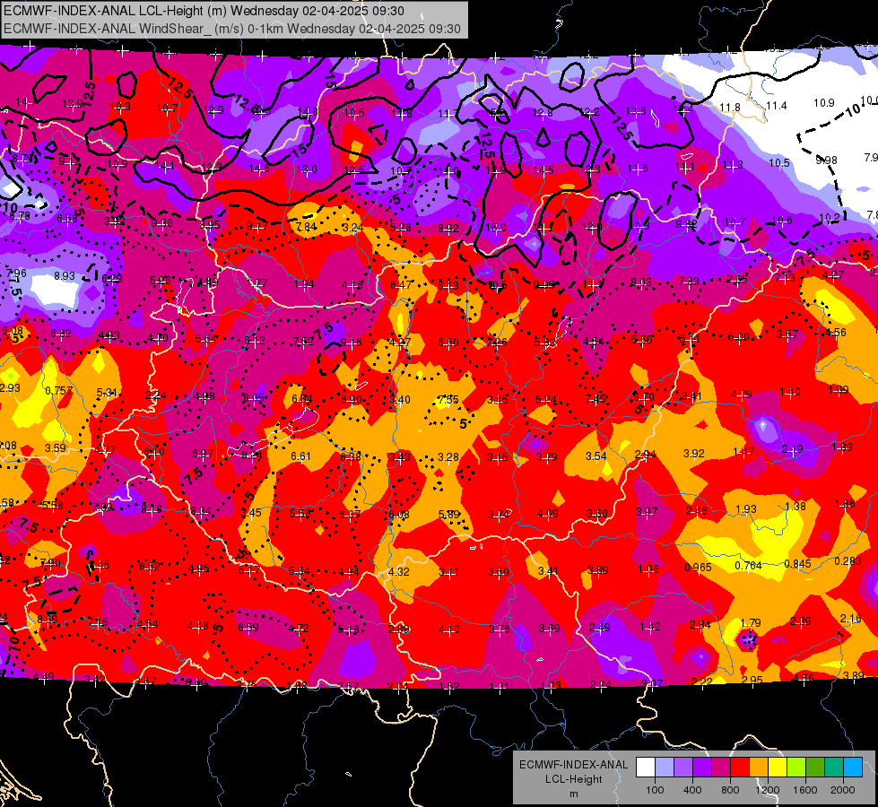
Task: Click the pale lavender-blue legend swatch
Action: pos(665,768)
